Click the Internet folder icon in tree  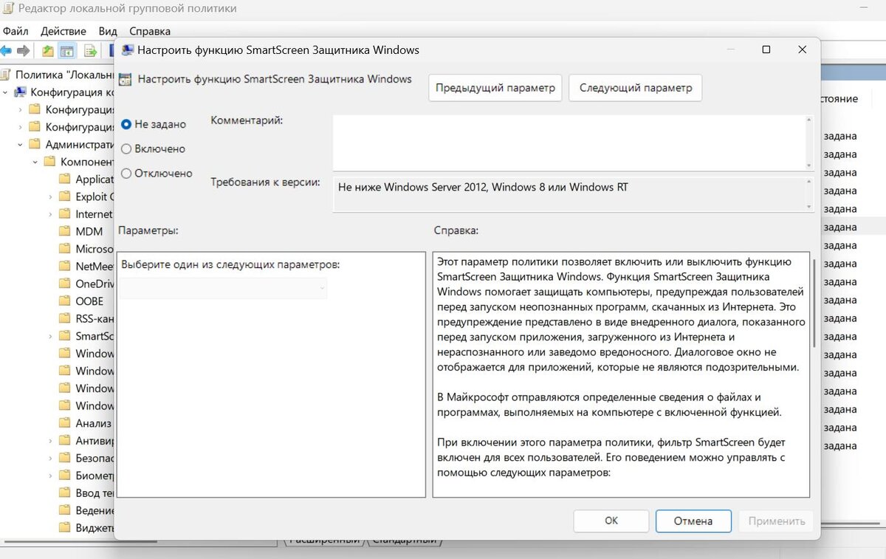(64, 214)
